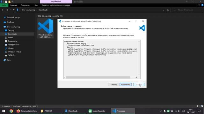Open 'Средства работы с приложениями' tab

pyautogui.click(x=56, y=5)
